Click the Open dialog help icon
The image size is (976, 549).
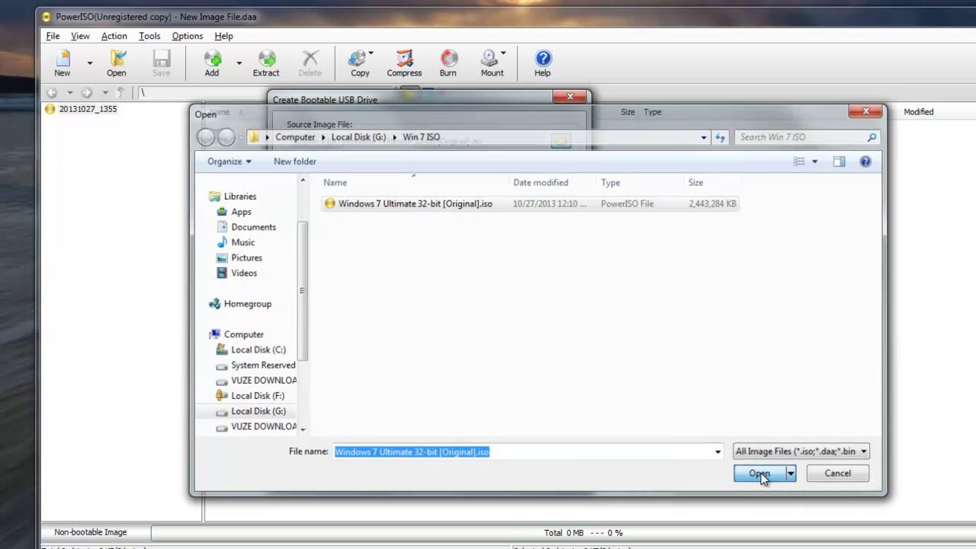(x=865, y=162)
